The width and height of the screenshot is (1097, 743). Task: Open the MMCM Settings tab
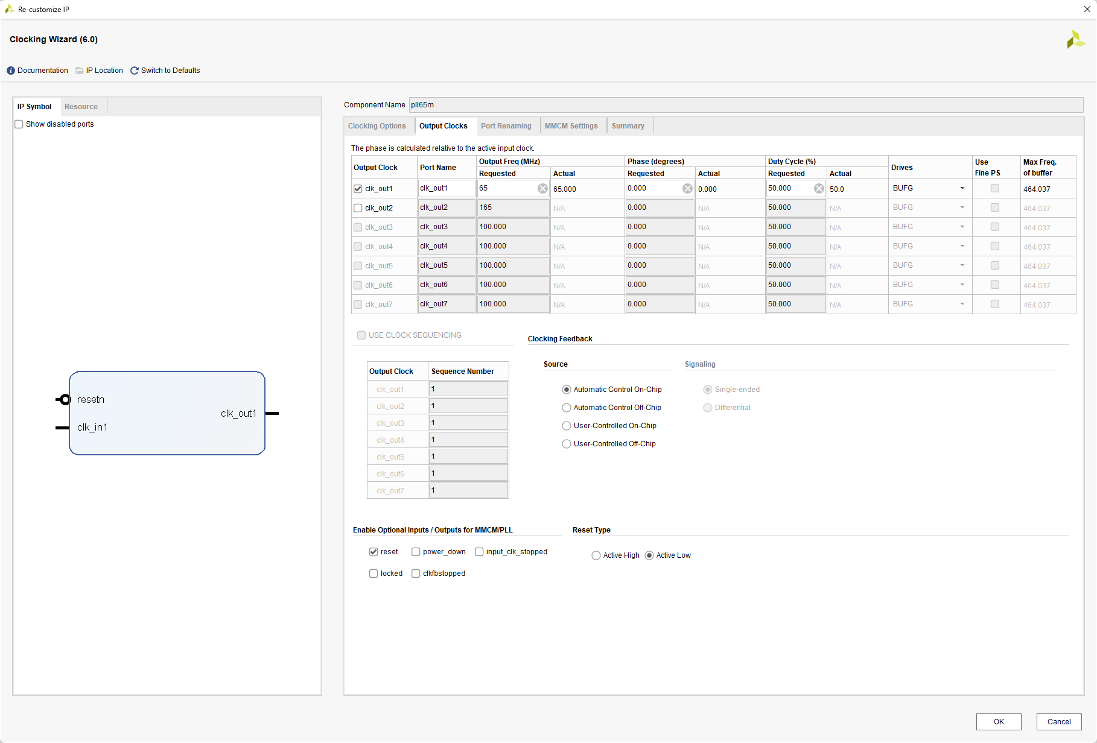coord(571,126)
